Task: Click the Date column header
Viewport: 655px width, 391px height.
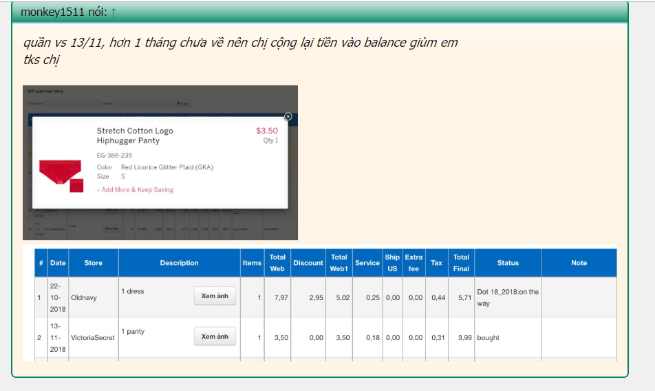Action: [58, 263]
